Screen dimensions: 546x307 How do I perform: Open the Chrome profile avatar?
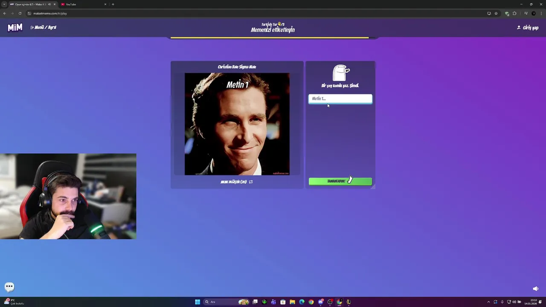tap(534, 13)
